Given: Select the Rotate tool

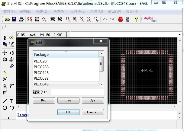Looking at the screenshot, I should [12, 59].
